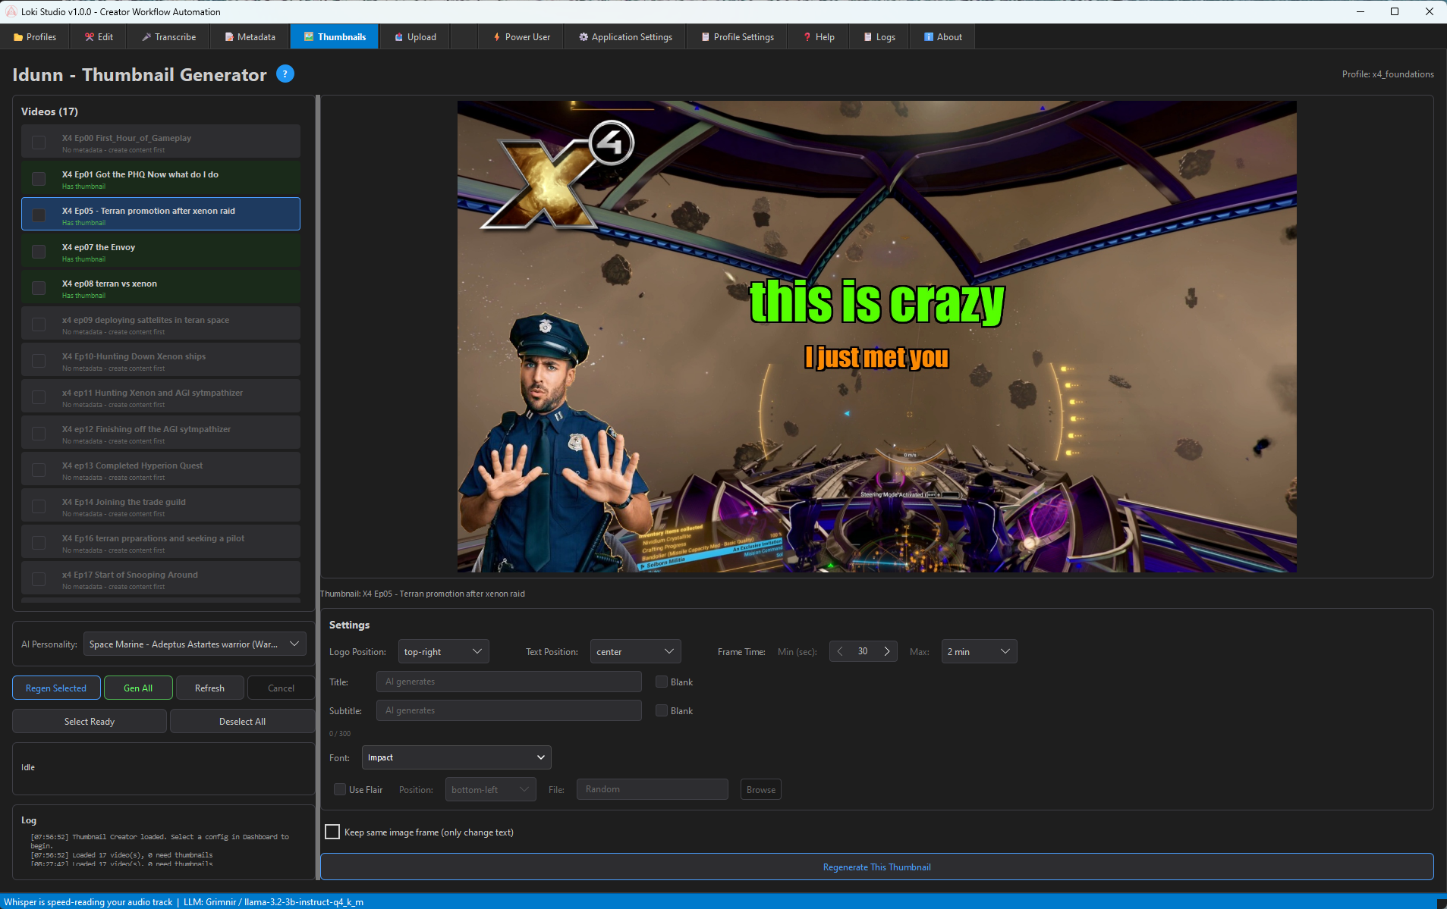Open the Upload section
The width and height of the screenshot is (1447, 909).
tap(414, 36)
